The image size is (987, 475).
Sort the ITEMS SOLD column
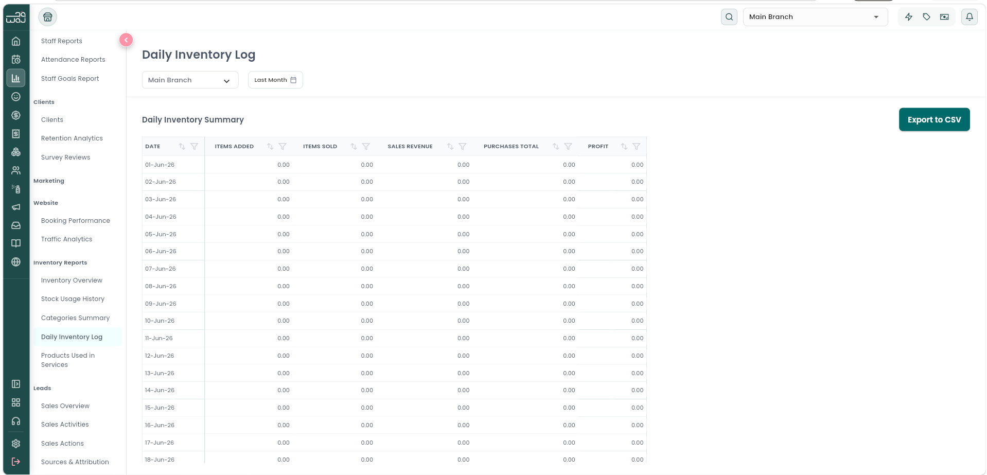pyautogui.click(x=354, y=147)
